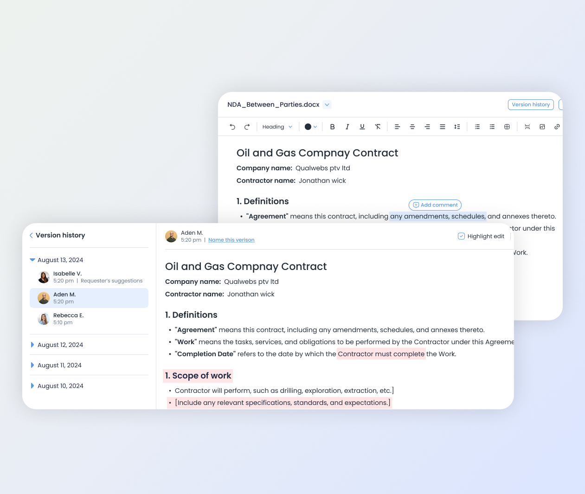Toggle bold formatting
Viewport: 585px width, 494px height.
click(x=332, y=127)
